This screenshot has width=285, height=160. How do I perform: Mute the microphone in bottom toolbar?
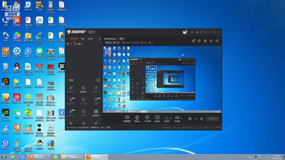(167, 119)
